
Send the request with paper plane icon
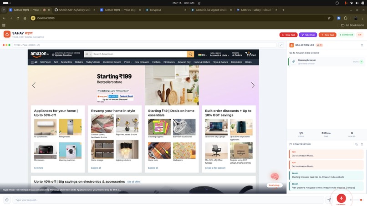[329, 200]
